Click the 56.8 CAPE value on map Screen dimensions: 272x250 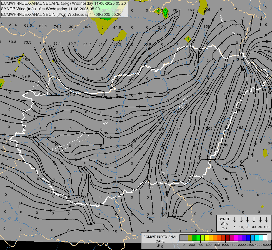[x=147, y=44]
